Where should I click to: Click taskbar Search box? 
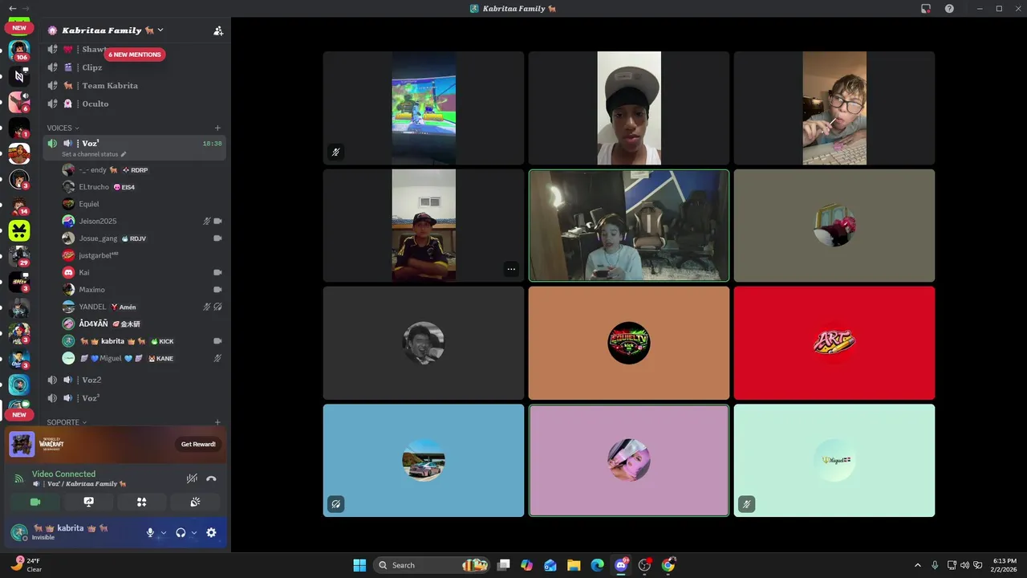[x=433, y=565]
